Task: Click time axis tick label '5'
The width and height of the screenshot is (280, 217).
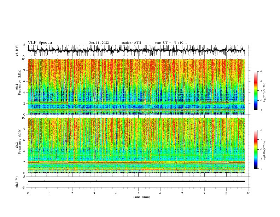Action: tap(138, 193)
